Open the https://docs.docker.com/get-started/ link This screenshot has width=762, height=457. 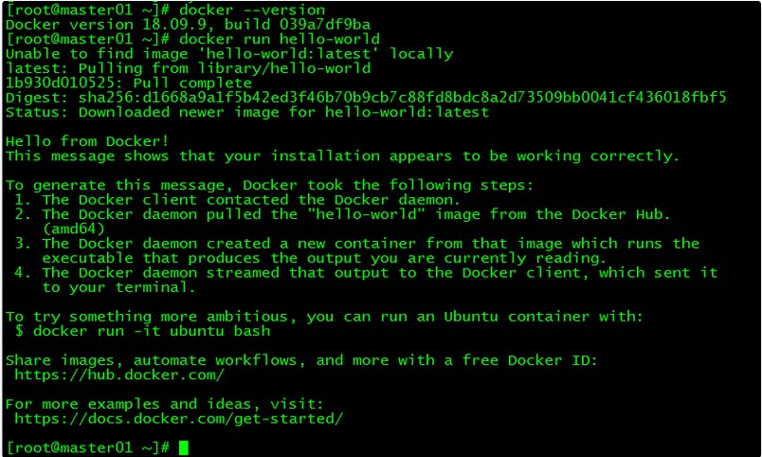[179, 418]
